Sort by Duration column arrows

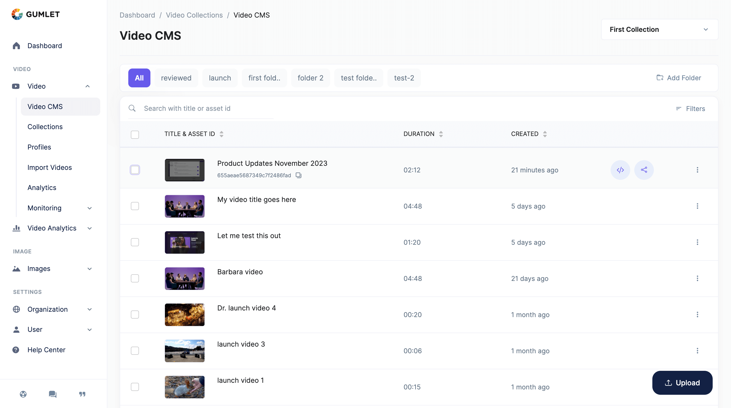(441, 134)
